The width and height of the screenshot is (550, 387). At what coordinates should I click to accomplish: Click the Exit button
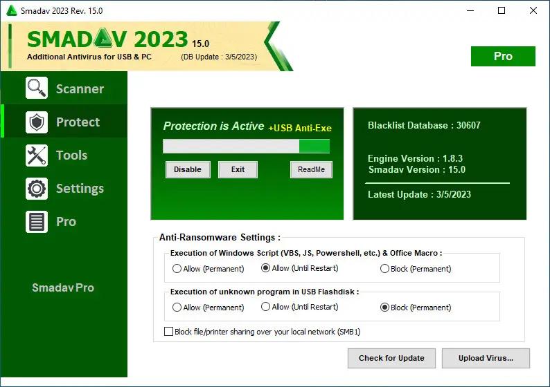click(x=238, y=169)
